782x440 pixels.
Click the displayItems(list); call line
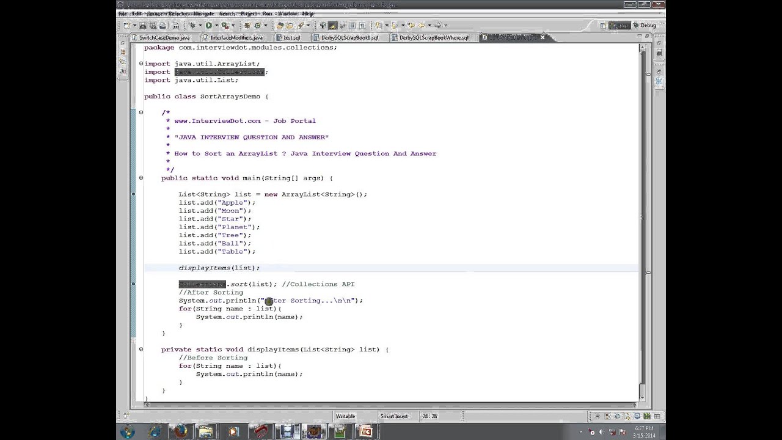(x=219, y=268)
